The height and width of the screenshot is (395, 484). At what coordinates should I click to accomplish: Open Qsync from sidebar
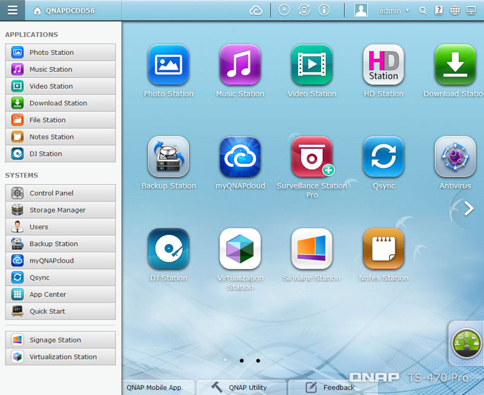(60, 277)
